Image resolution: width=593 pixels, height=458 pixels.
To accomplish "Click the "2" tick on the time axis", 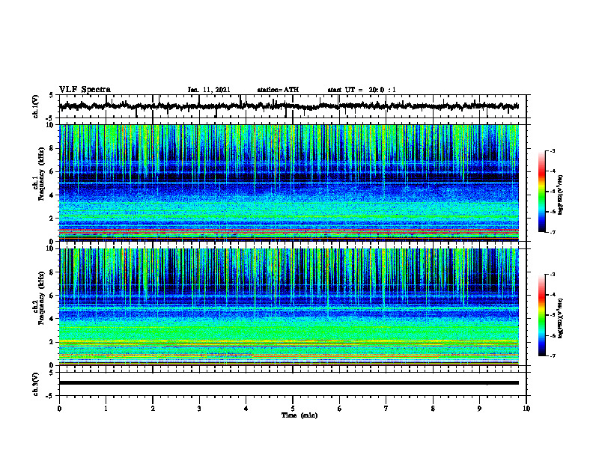I will (x=153, y=409).
